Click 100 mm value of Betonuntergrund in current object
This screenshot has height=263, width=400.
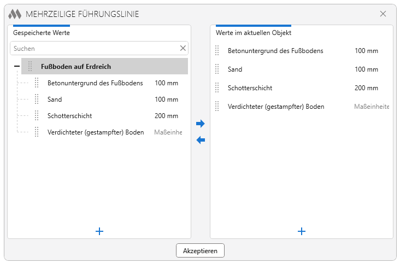point(366,50)
